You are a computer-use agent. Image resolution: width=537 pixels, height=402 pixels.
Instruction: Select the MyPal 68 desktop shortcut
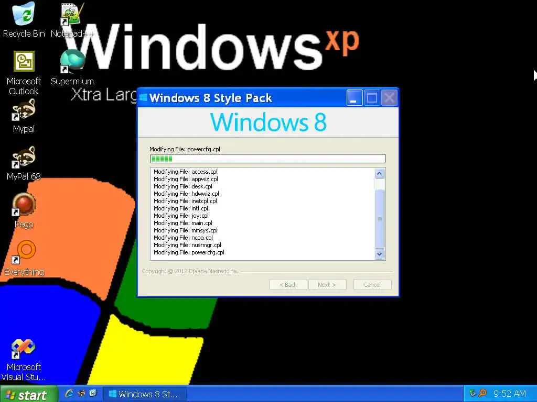coord(24,163)
